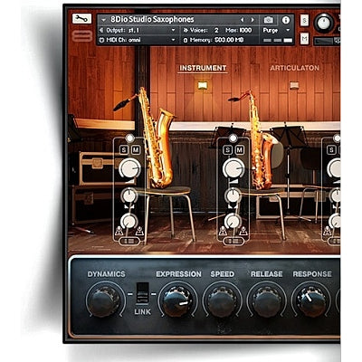Click the RESPONSE knob
362x362 pixels.
click(x=311, y=300)
